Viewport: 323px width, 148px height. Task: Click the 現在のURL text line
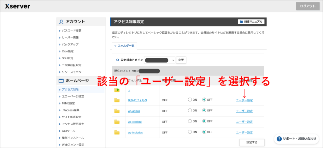[138, 71]
